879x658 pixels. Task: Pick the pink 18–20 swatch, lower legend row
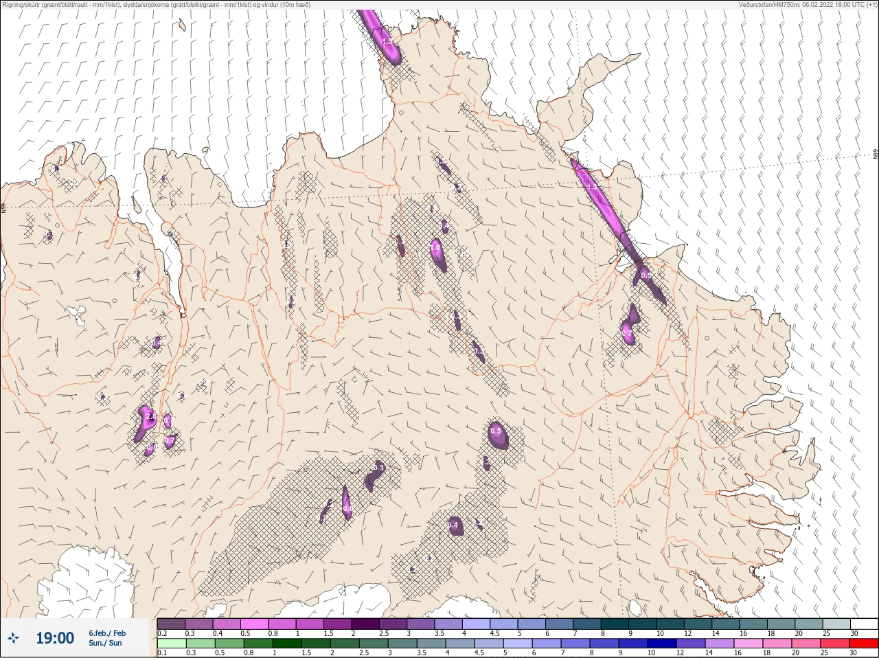[x=778, y=644]
